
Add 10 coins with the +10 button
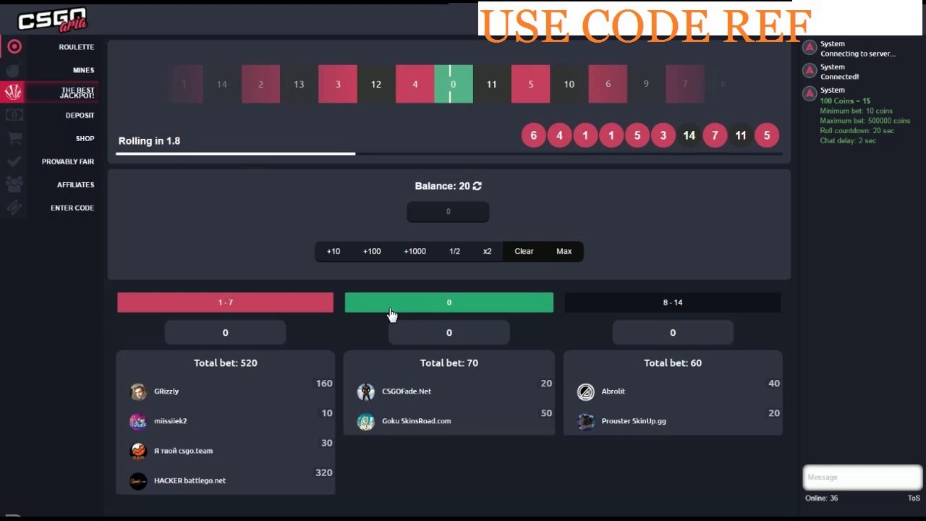point(334,251)
